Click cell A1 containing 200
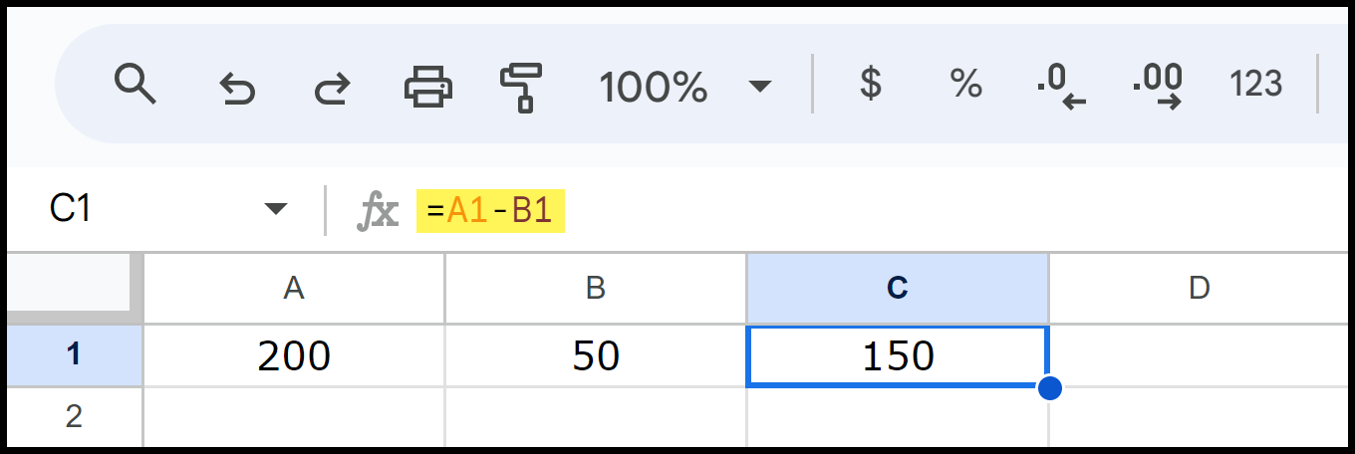The width and height of the screenshot is (1355, 454). click(294, 355)
